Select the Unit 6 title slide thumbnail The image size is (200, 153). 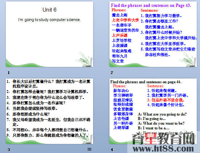(49, 34)
